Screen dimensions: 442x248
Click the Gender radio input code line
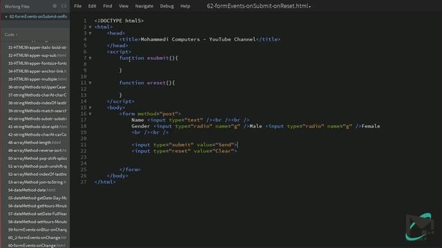point(256,126)
